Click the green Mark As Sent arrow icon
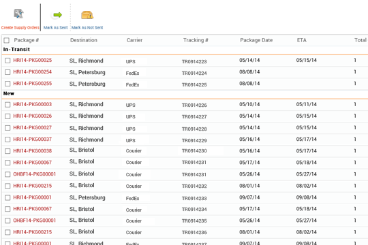 (x=57, y=15)
